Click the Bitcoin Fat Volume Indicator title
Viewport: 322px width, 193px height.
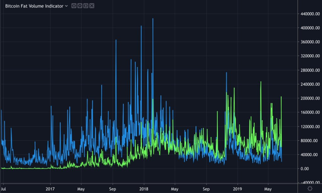pos(34,6)
